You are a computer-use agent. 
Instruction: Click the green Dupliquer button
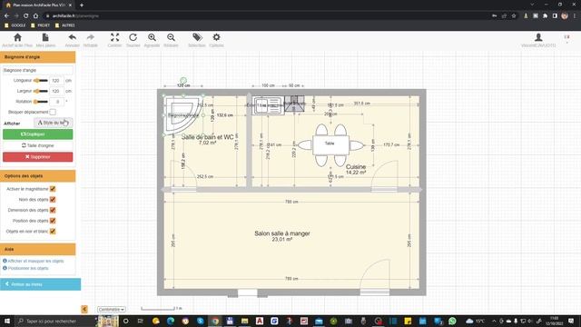38,134
